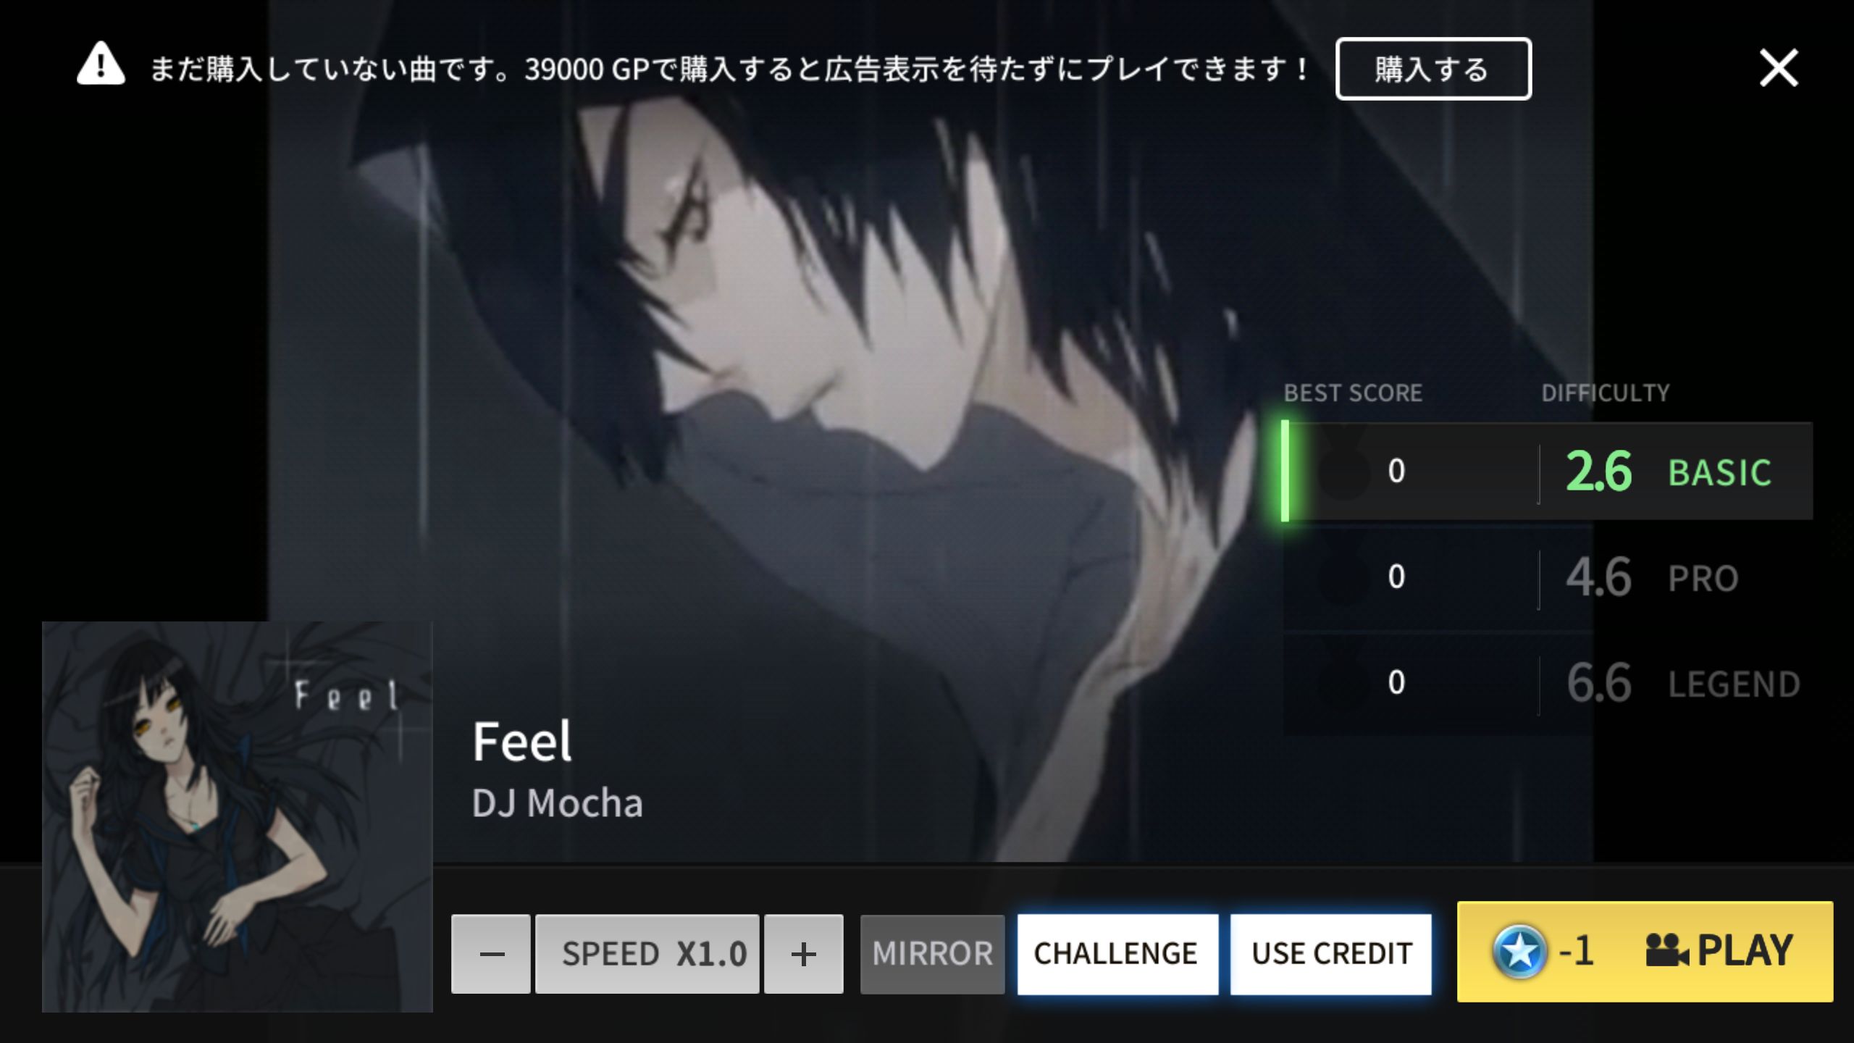Toggle USE CREDIT option

coord(1331,954)
